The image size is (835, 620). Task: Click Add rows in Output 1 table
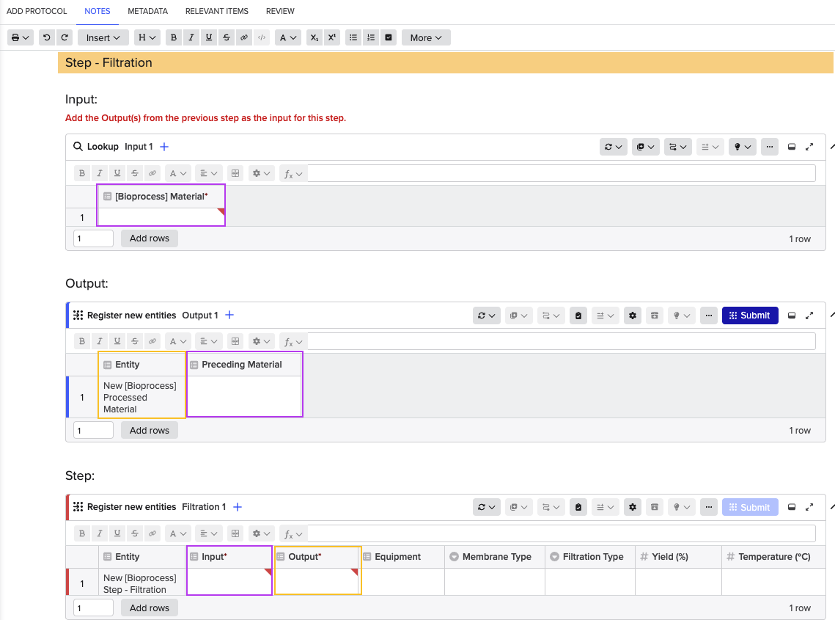[149, 430]
